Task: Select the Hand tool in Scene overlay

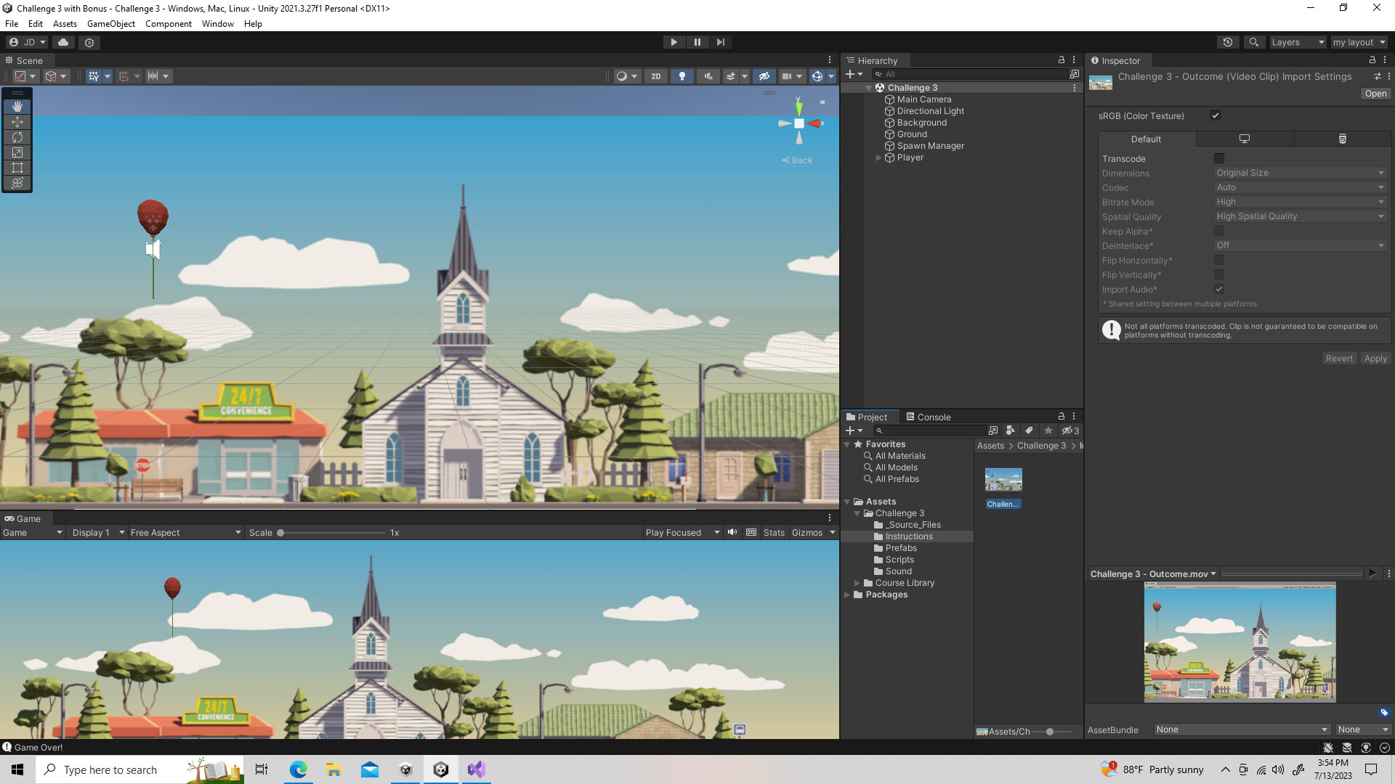Action: pyautogui.click(x=17, y=106)
